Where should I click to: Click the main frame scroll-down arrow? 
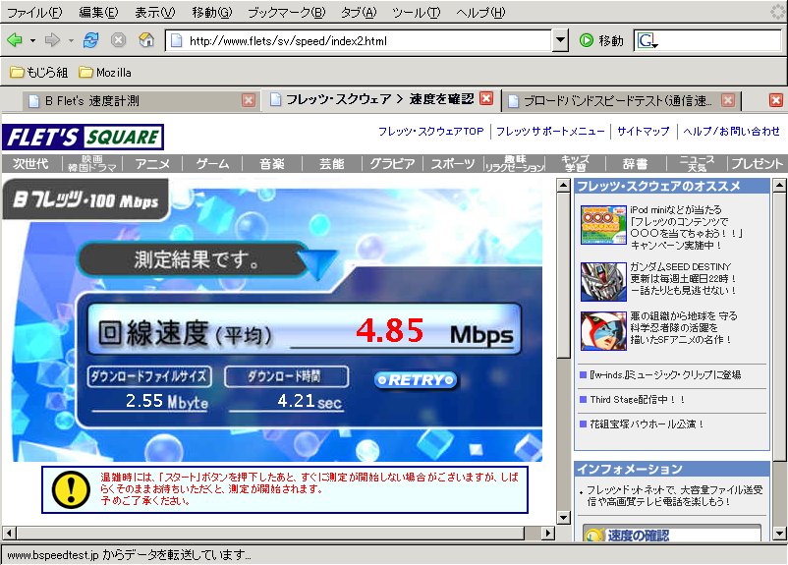(563, 517)
